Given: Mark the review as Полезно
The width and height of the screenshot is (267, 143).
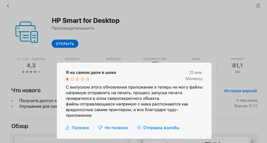Looking at the screenshot, I should [77, 128].
